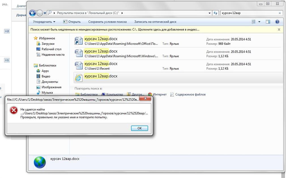Click the '+2' badge in background window
The image size is (290, 178).
7,31
